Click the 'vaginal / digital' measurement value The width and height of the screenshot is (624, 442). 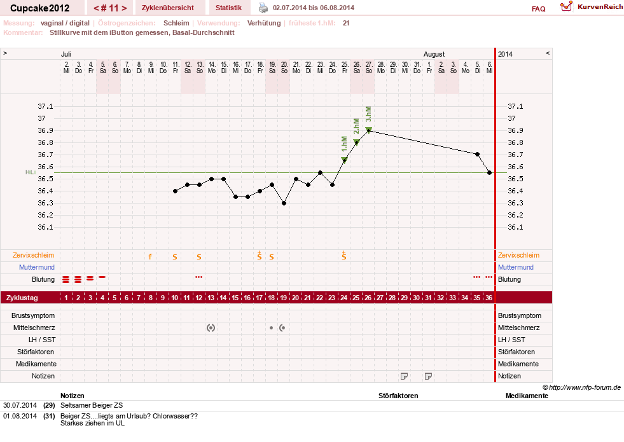[x=65, y=23]
